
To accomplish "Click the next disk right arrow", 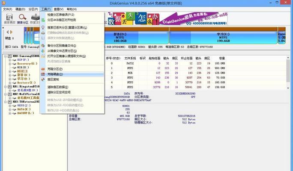I will 11,32.
